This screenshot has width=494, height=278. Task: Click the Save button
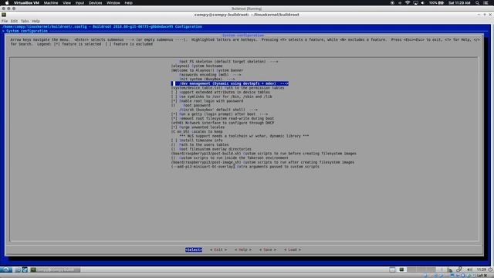click(x=268, y=249)
